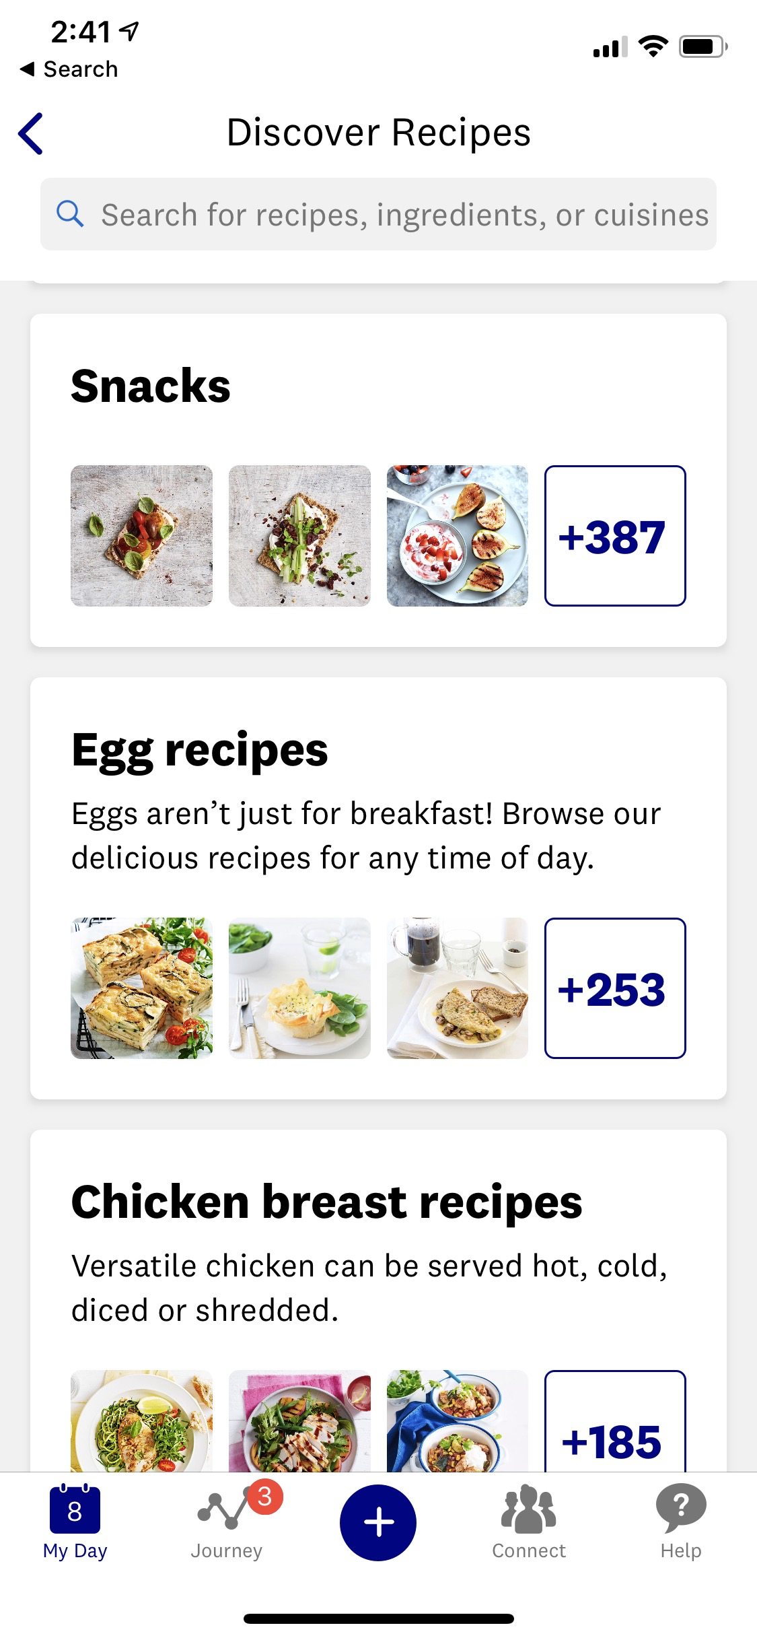
Task: Tap the blue plus add button
Action: tap(378, 1522)
